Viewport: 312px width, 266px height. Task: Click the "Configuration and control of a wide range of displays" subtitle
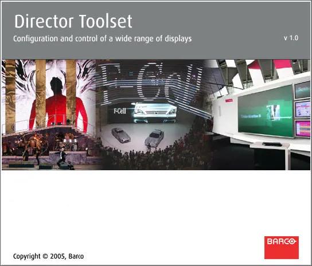coord(102,38)
